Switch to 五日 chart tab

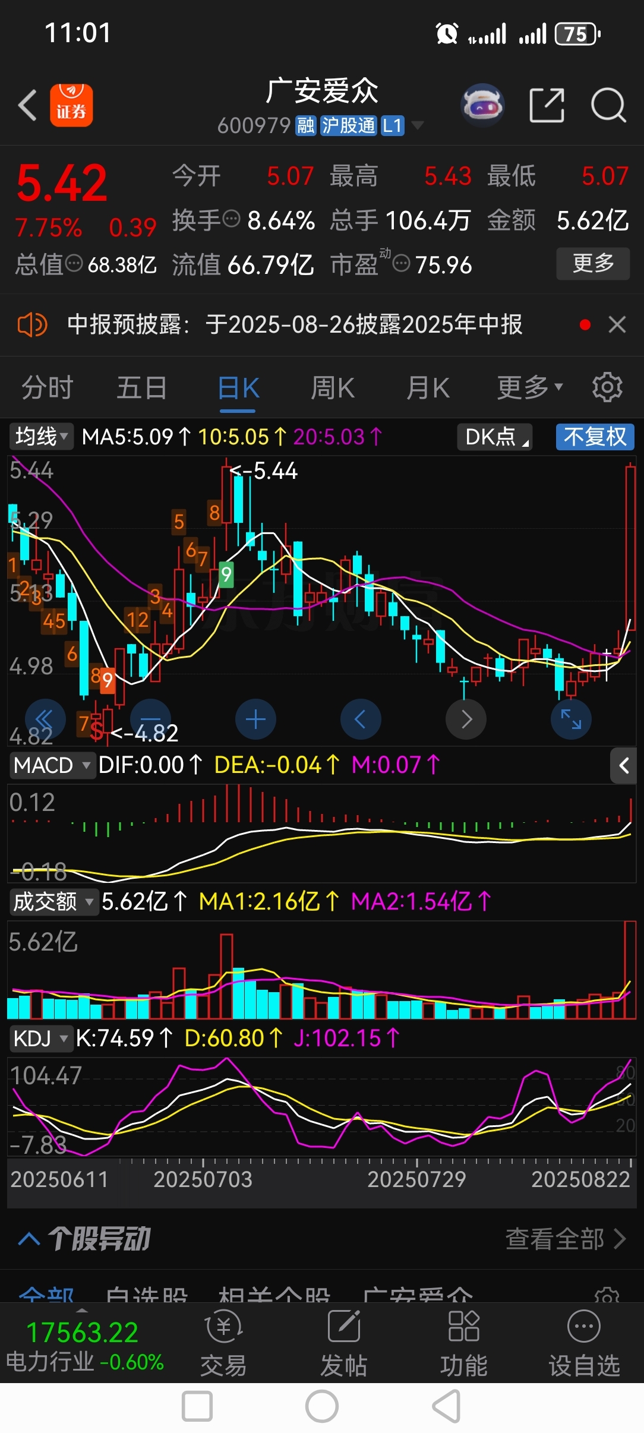(142, 387)
